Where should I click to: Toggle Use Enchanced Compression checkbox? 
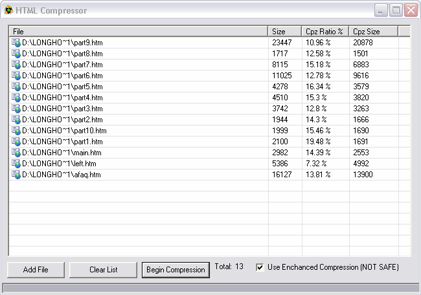pos(260,267)
